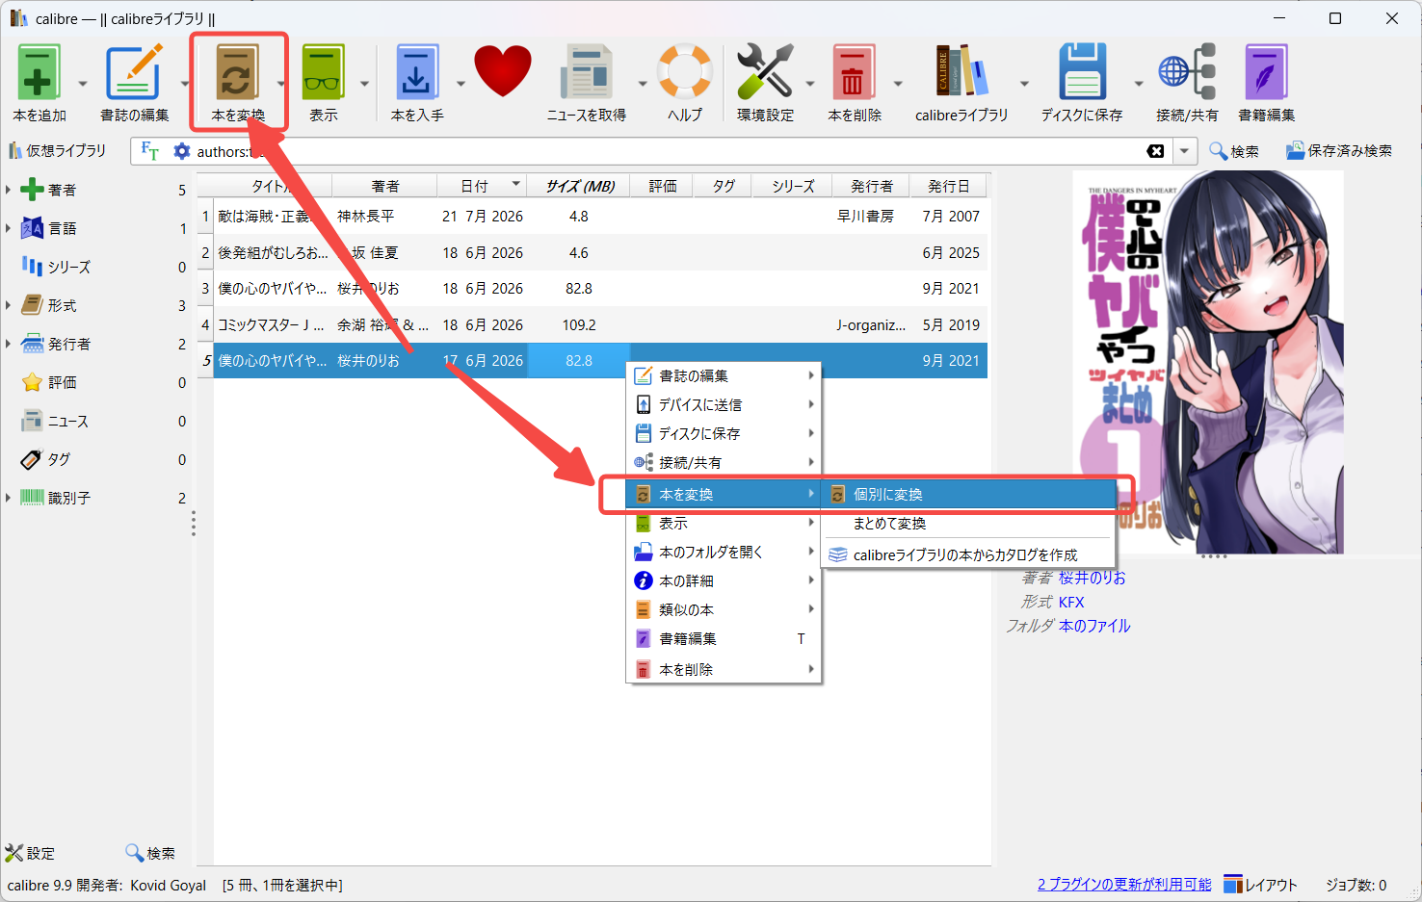Open the KFX format link
1422x902 pixels.
click(x=1071, y=602)
